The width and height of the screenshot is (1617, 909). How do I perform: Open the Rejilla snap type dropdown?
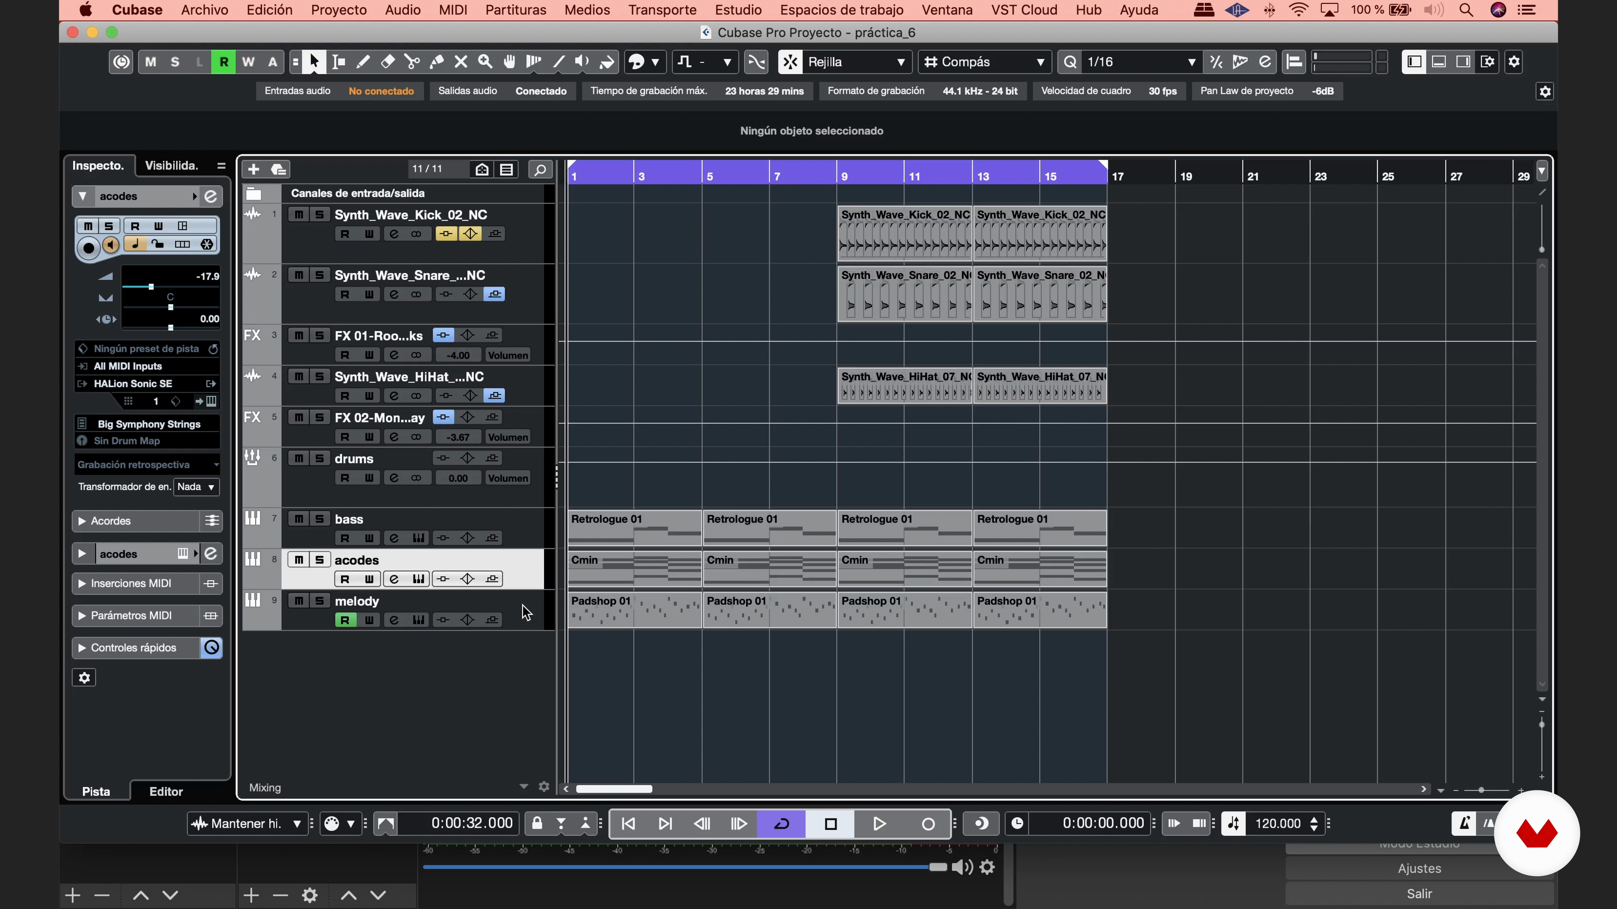[x=857, y=61]
